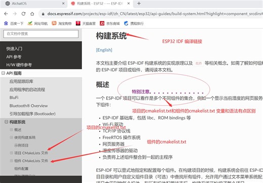Click the 湿度传感器的驱动 list item
This screenshot has width=263, height=183.
click(120, 151)
